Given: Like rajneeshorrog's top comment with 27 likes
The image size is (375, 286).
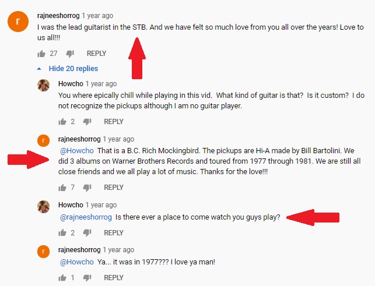Looking at the screenshot, I should click(x=41, y=54).
